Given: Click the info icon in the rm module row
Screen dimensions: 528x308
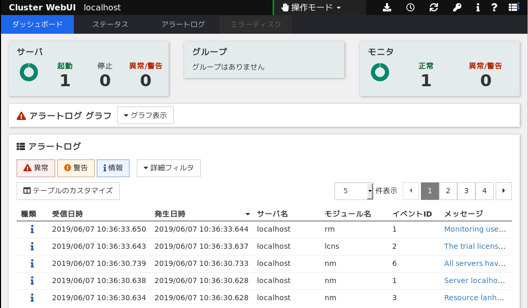Looking at the screenshot, I should click(x=32, y=229).
